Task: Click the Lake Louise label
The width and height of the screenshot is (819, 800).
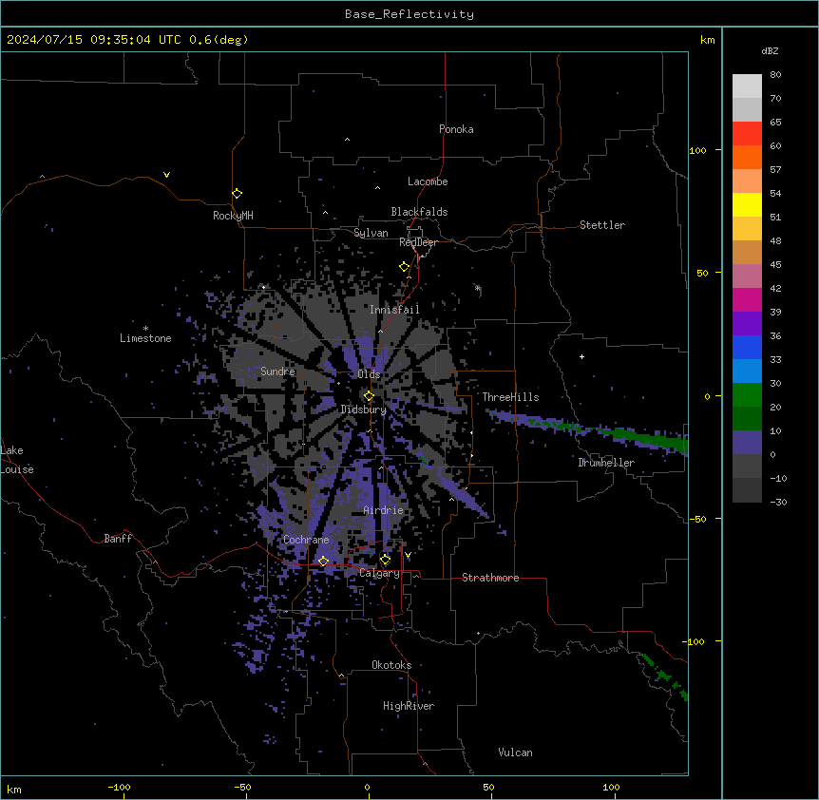Action: [x=17, y=460]
